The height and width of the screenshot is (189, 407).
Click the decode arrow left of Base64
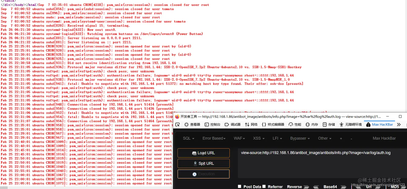(x=316, y=187)
